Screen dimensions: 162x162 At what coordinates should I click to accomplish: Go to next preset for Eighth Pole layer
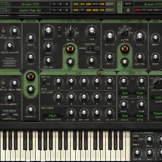pos(67,10)
